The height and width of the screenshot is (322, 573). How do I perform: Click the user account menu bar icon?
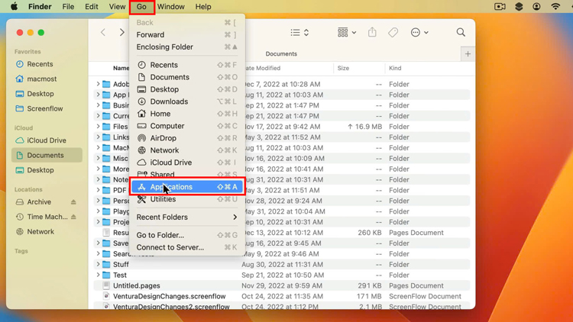point(536,7)
